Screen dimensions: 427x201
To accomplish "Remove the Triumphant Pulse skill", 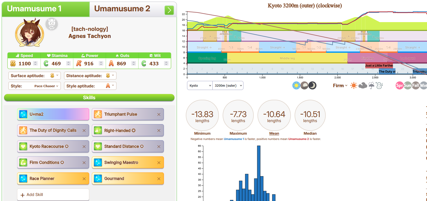I will coord(159,115).
